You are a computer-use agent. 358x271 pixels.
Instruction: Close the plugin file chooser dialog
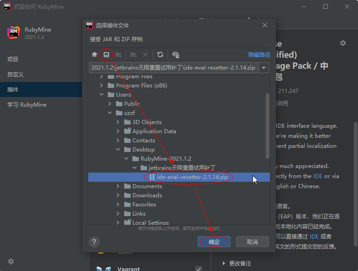coord(265,25)
